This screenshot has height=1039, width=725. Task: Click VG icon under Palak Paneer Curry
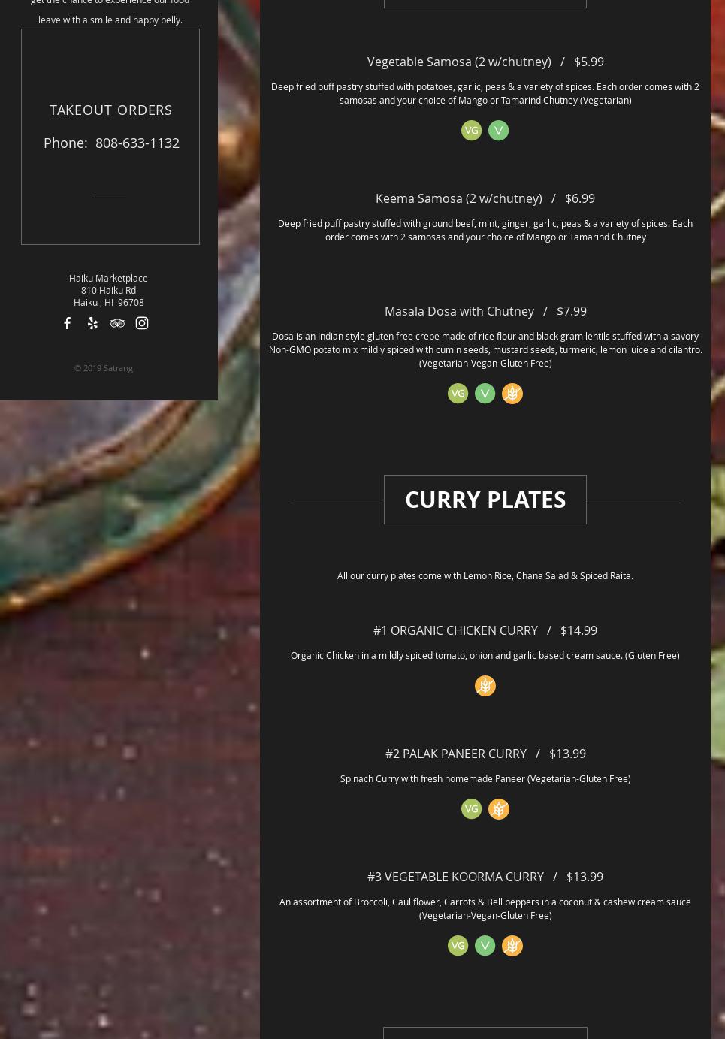click(x=471, y=809)
